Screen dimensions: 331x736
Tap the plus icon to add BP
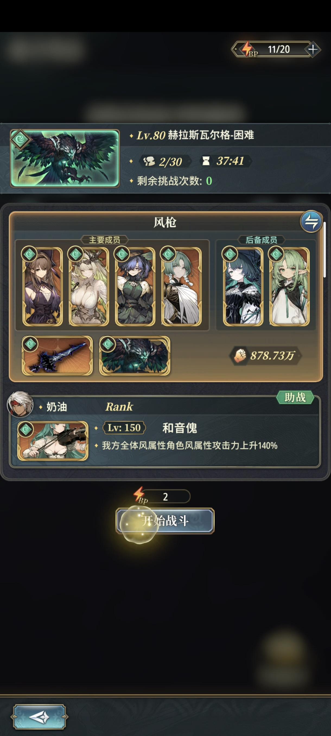click(x=313, y=49)
